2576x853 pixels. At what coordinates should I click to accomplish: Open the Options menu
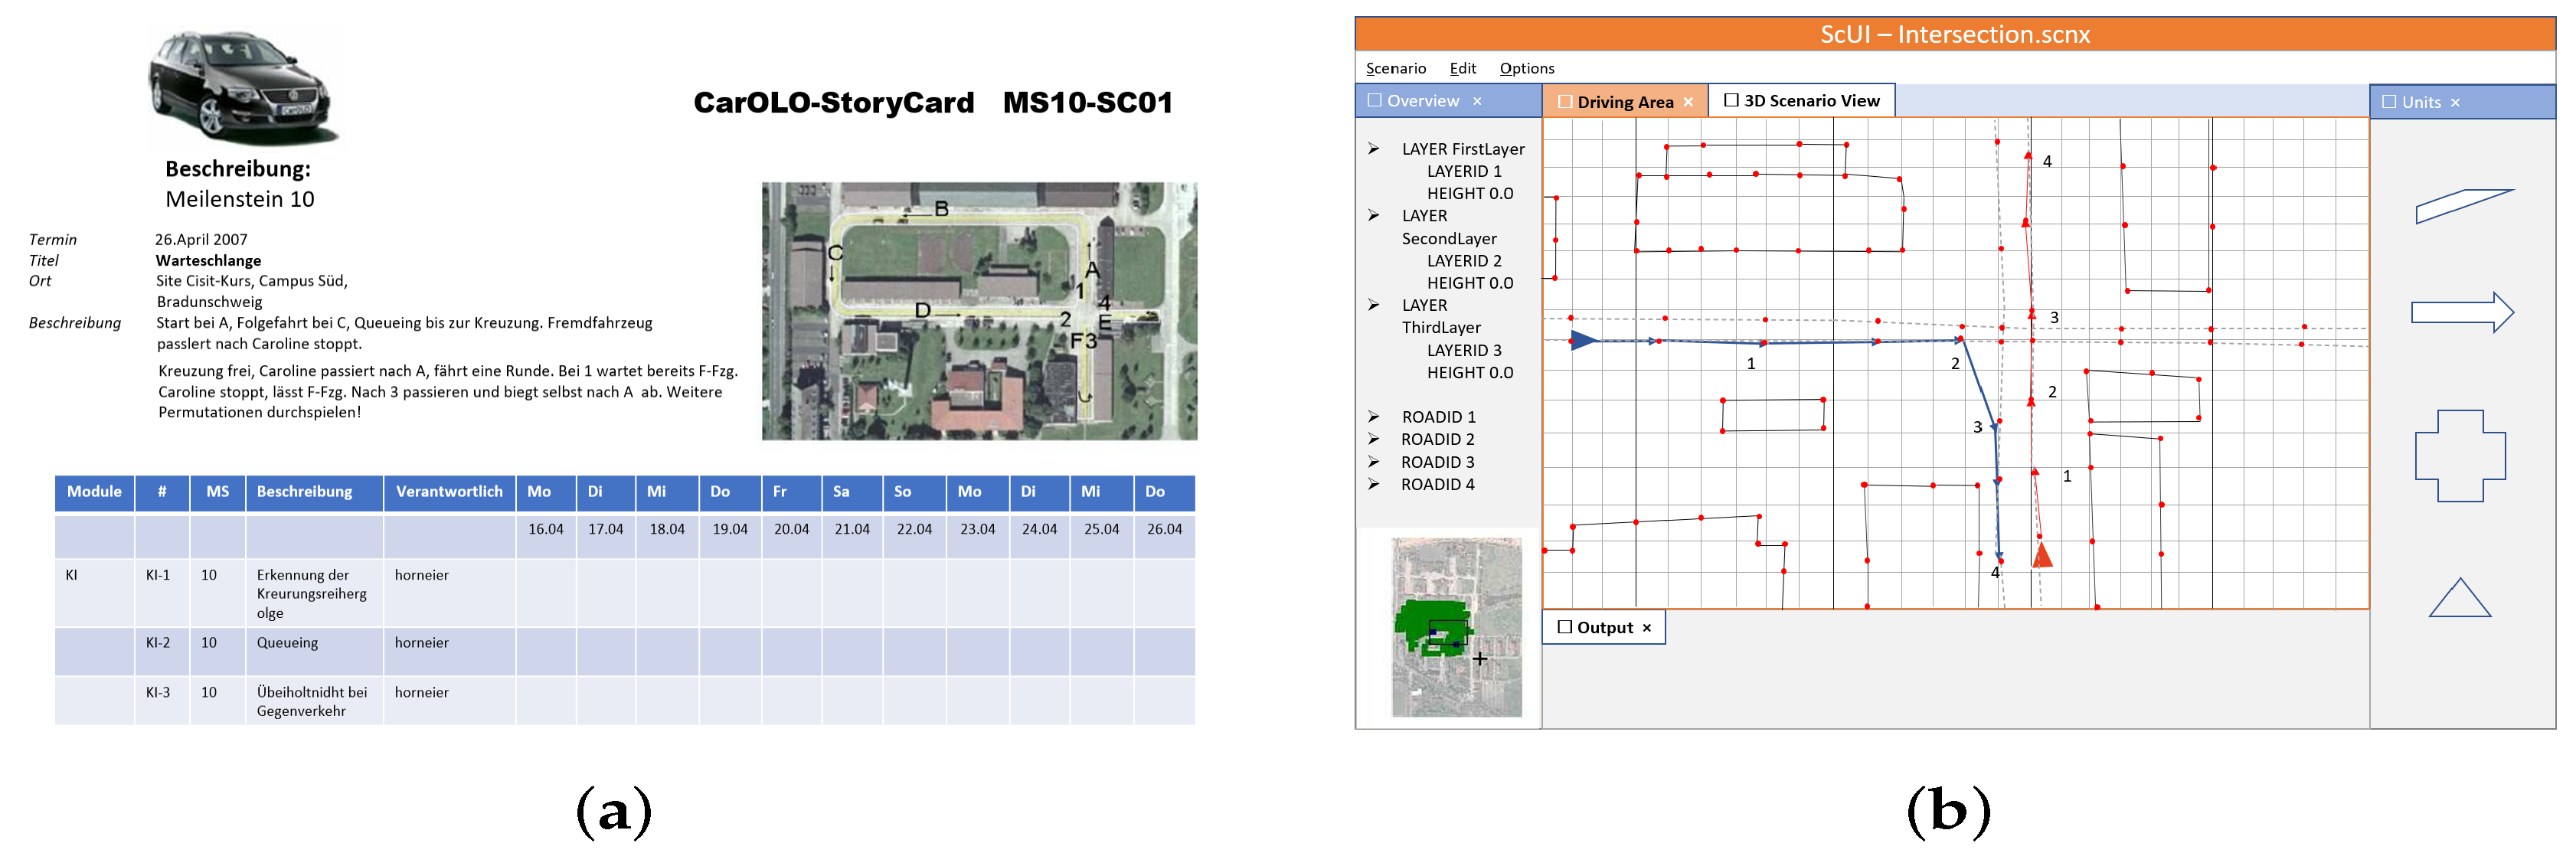(x=1526, y=68)
